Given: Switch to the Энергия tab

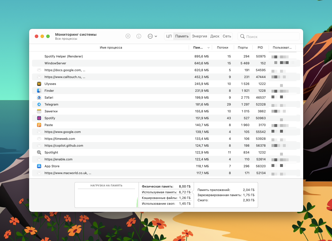Looking at the screenshot, I should pyautogui.click(x=200, y=36).
